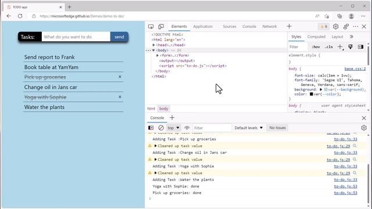Open base.css:2 source link
Screen dimensions: 372x209
click(355, 69)
